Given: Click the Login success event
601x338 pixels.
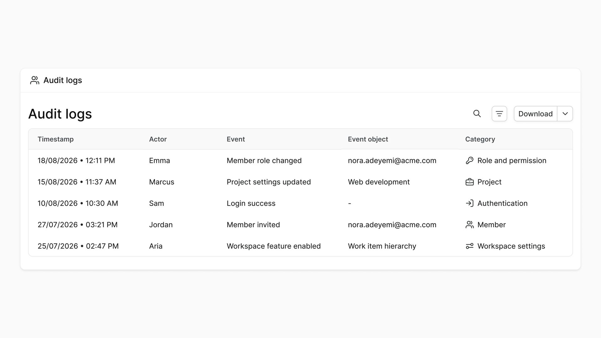Looking at the screenshot, I should click(x=251, y=203).
